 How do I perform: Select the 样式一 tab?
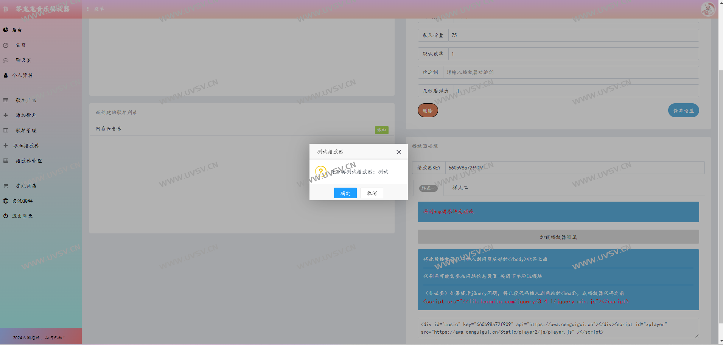coord(428,188)
